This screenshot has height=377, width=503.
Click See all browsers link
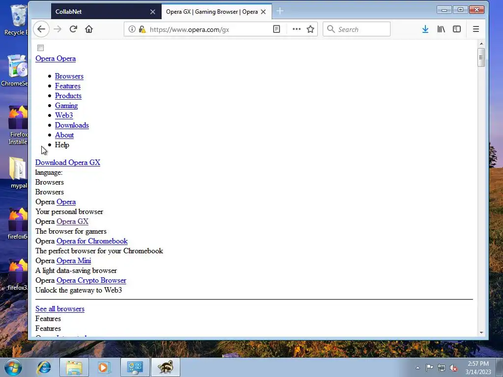click(x=60, y=309)
